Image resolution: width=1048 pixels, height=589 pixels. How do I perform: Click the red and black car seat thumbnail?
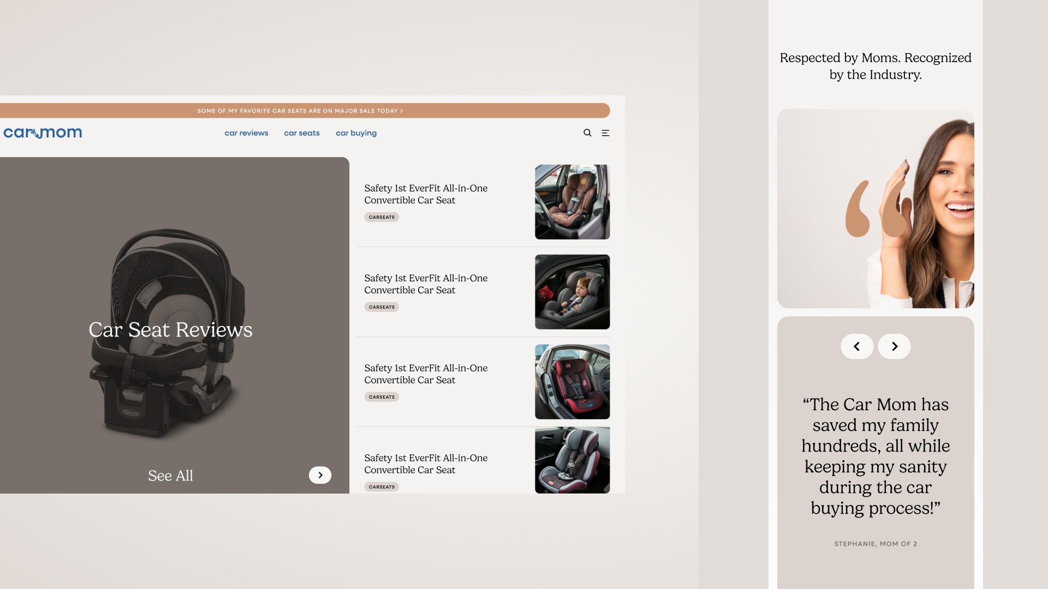click(572, 382)
